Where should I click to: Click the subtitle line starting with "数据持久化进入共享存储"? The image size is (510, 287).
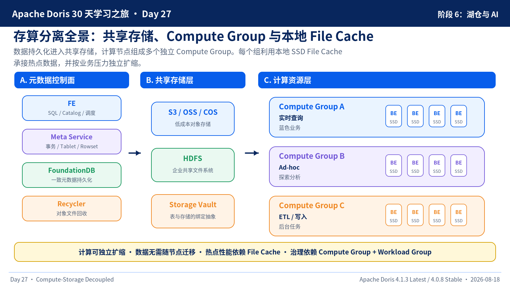(178, 52)
